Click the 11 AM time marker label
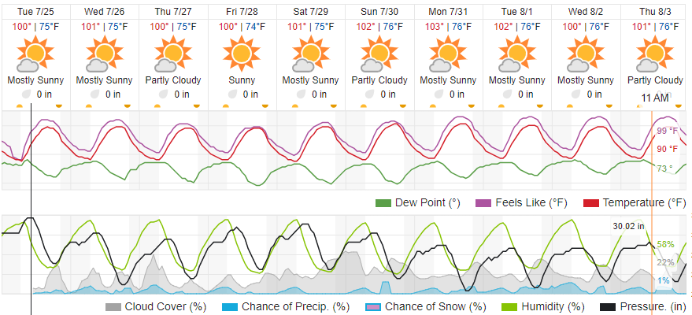 click(x=656, y=98)
